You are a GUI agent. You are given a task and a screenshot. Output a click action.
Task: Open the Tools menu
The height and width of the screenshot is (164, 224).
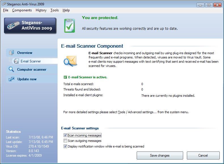pos(54,10)
